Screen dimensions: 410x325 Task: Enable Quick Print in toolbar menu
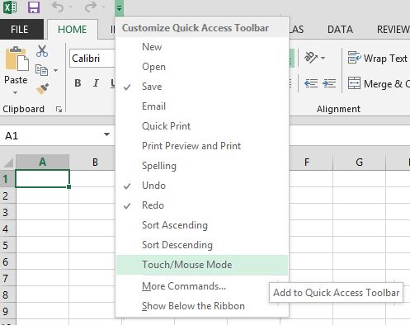pos(202,126)
